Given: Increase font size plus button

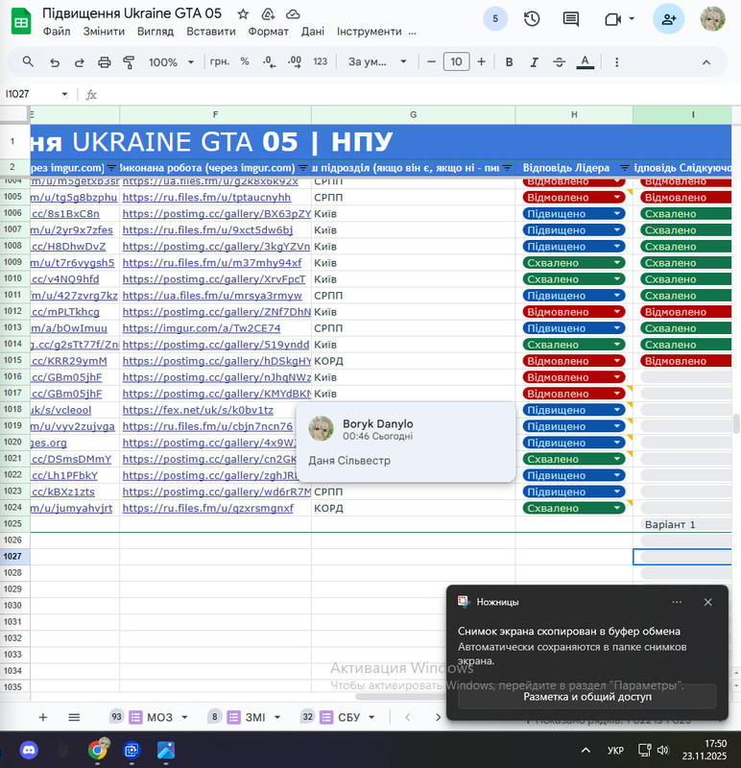Looking at the screenshot, I should tap(482, 61).
